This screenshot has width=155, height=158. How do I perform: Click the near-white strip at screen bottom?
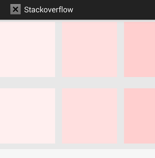[77, 154]
